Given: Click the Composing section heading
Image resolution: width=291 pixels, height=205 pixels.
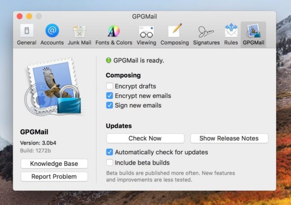Looking at the screenshot, I should coord(123,75).
